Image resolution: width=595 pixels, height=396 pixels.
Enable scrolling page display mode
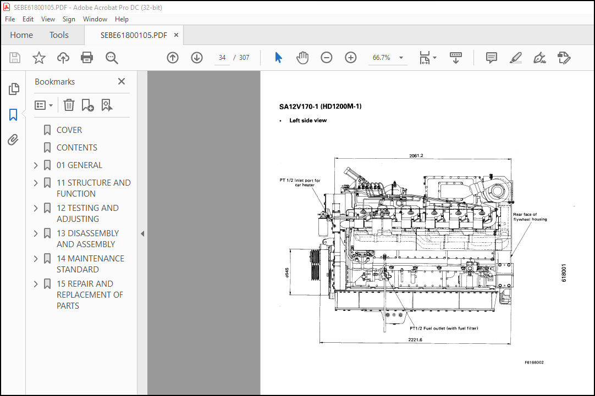coord(456,58)
